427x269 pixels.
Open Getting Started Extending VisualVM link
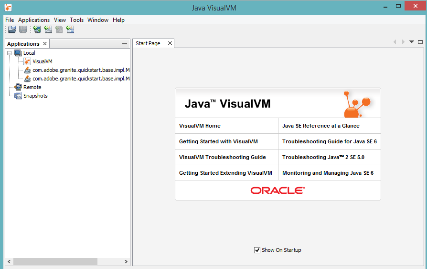tap(225, 173)
